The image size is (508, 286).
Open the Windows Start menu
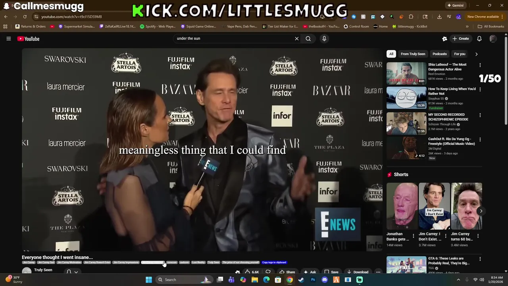(148, 280)
